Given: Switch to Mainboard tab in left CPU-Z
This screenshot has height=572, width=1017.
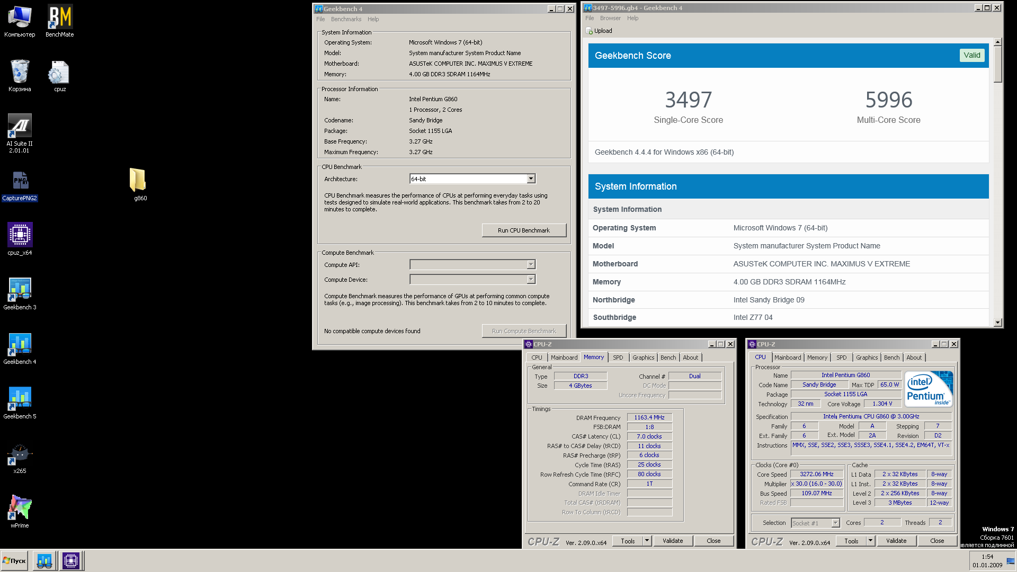Looking at the screenshot, I should (564, 358).
